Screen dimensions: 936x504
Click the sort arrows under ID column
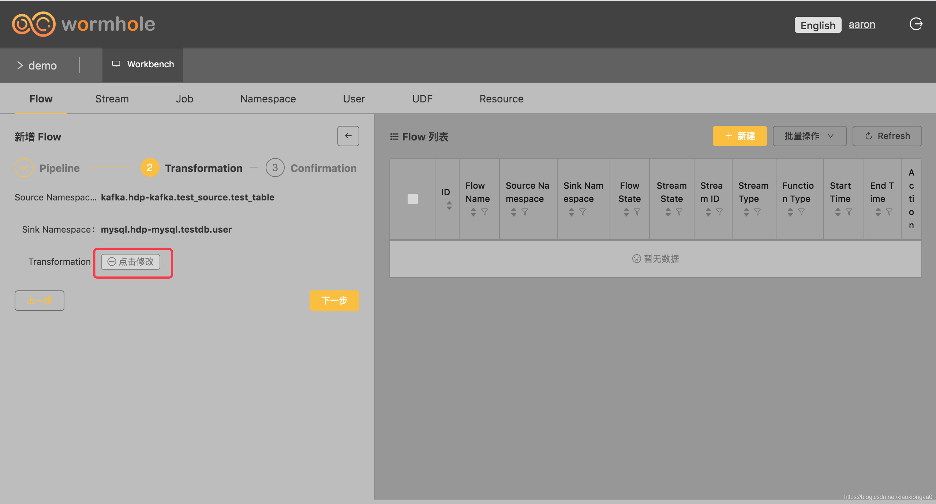tap(449, 206)
